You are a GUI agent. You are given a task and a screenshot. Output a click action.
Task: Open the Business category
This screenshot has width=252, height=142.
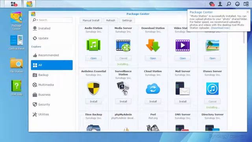click(52, 95)
